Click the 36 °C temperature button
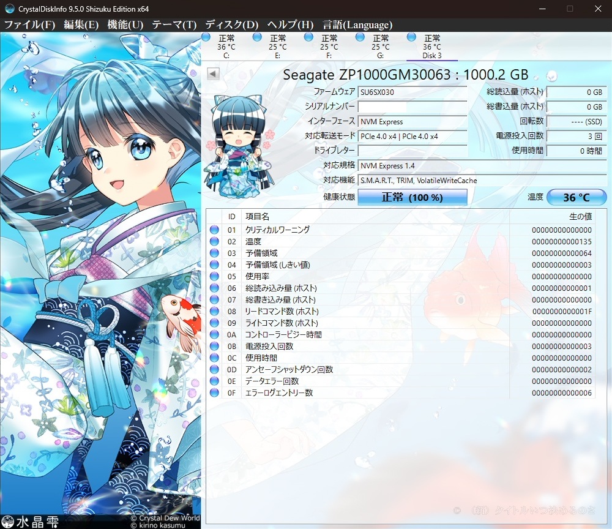This screenshot has height=529, width=612. [577, 197]
